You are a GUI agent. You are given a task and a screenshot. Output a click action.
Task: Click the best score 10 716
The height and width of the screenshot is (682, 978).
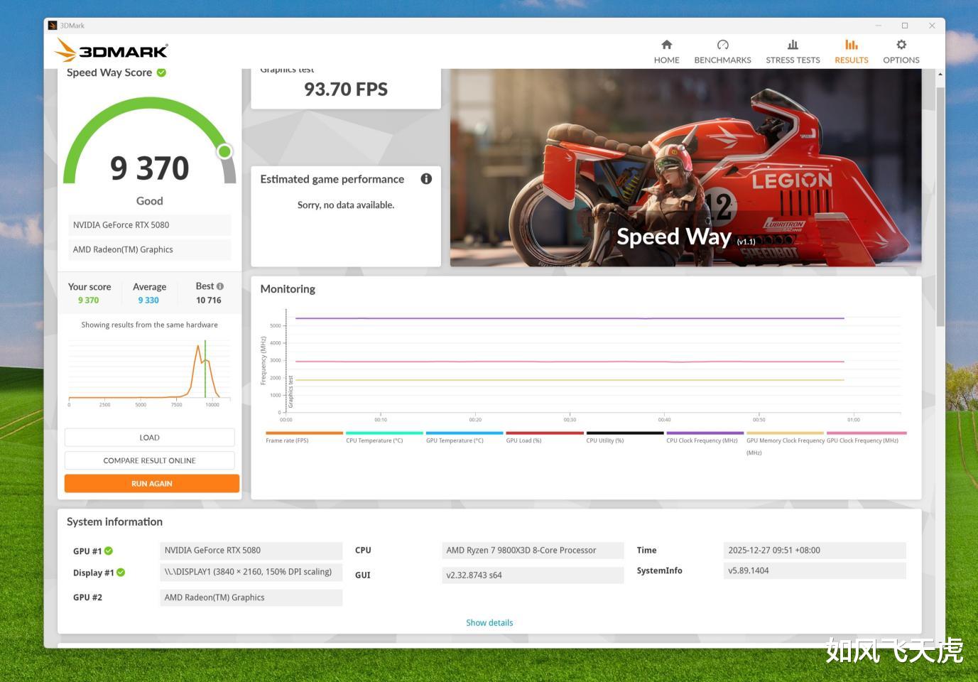209,301
